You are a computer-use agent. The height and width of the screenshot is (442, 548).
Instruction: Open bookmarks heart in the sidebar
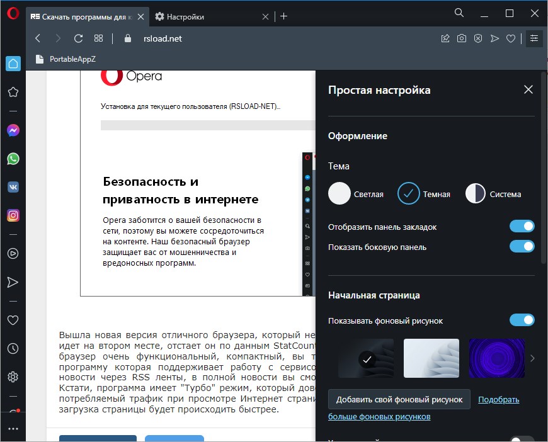click(x=13, y=320)
